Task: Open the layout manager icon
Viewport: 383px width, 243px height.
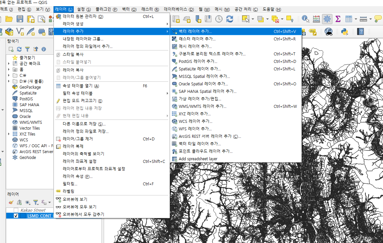Action: 41,19
